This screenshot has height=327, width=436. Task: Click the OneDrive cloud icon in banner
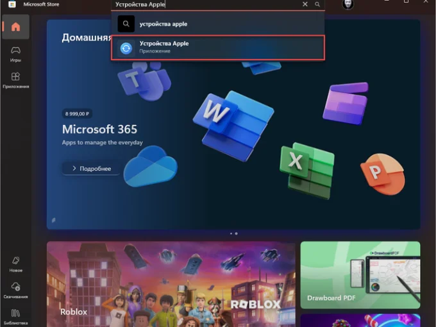tap(151, 166)
